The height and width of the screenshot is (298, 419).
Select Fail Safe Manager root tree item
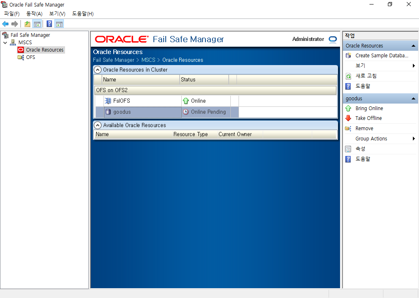30,35
